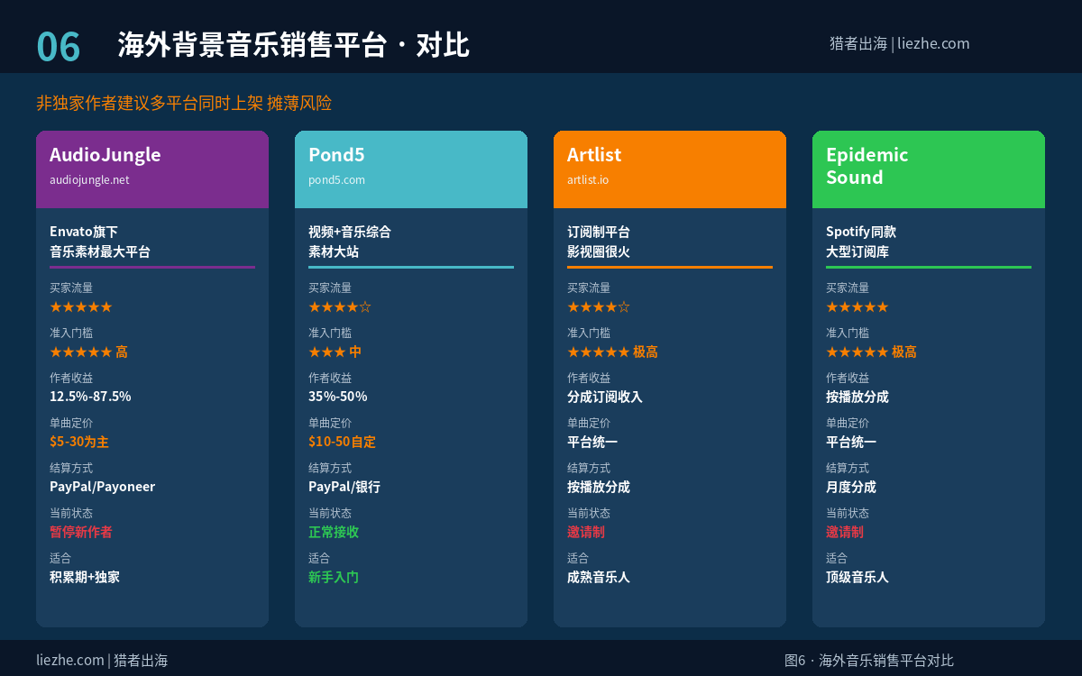This screenshot has height=676, width=1082.
Task: Click the 订阅制平台 影视圈很火 description
Action: point(599,242)
